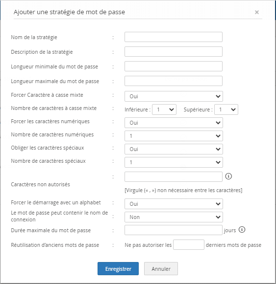Image resolution: width=276 pixels, height=284 pixels.
Task: Click info icon beside Caractères non autorisés field
Action: [228, 176]
